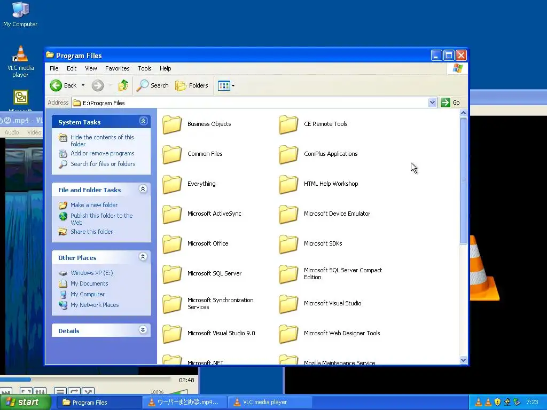The width and height of the screenshot is (547, 410).
Task: Click the VLC playback progress slider
Action: 85,380
